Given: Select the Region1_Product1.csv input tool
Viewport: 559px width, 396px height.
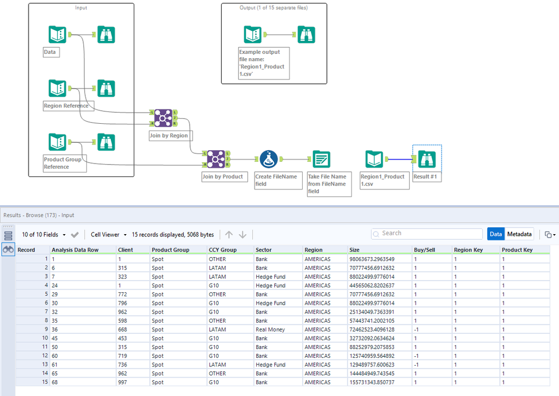Looking at the screenshot, I should [374, 160].
